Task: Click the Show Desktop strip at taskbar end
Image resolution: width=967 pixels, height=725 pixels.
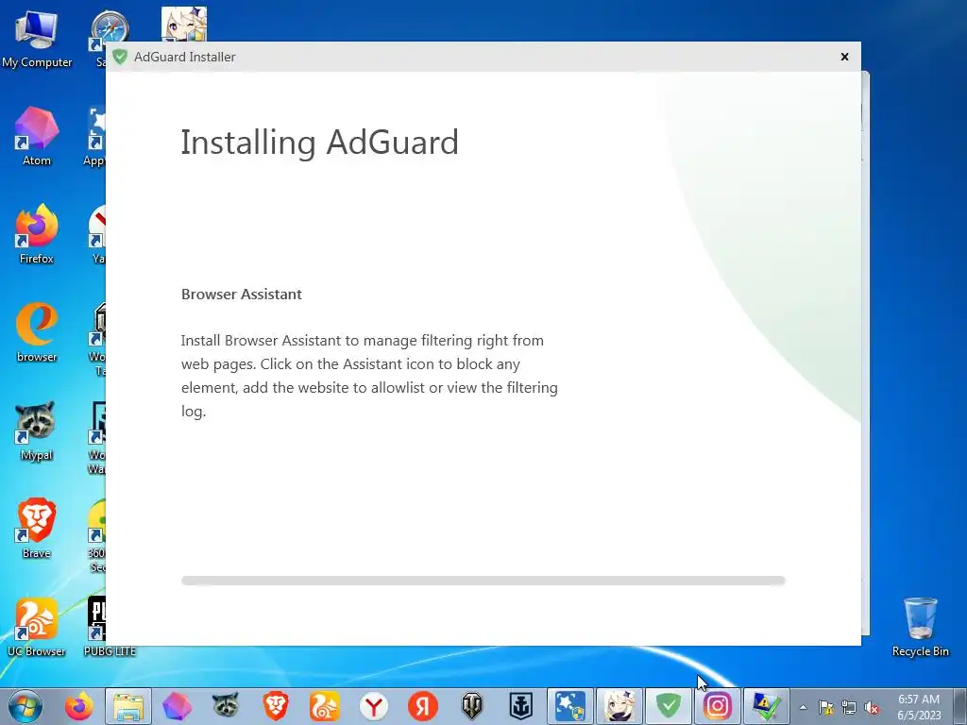Action: [960, 706]
